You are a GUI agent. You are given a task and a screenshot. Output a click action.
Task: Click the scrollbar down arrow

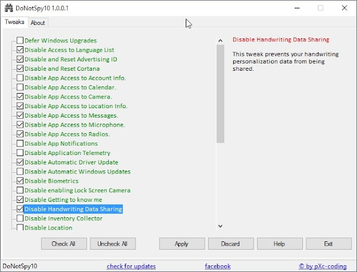pos(220,226)
